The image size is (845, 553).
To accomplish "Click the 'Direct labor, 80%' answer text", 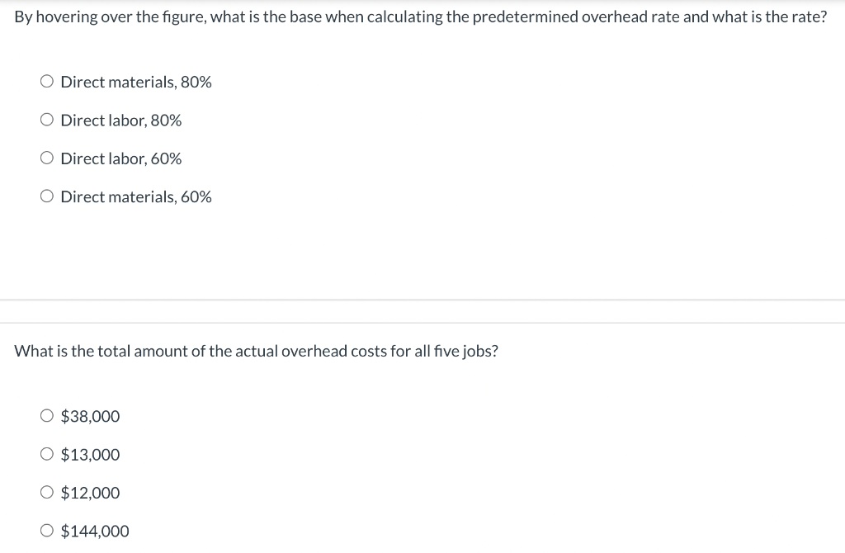I will click(120, 120).
